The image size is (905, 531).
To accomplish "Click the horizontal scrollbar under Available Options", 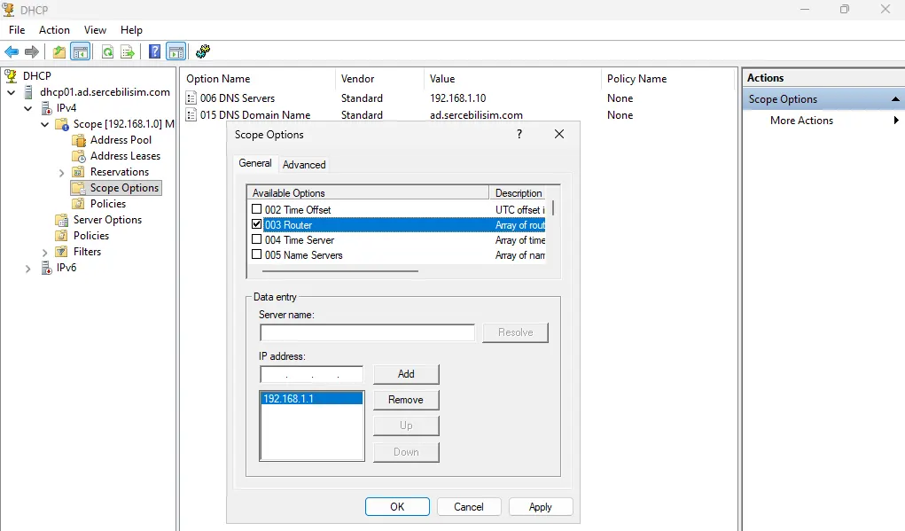I will coord(341,270).
